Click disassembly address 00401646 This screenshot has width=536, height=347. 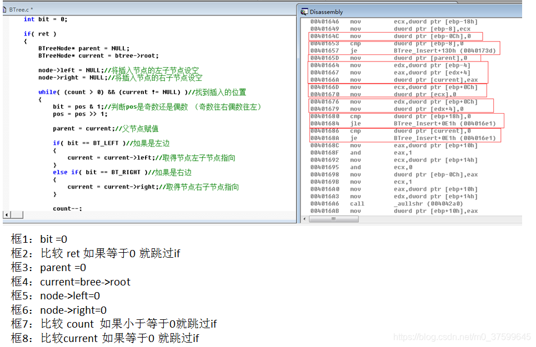point(325,22)
